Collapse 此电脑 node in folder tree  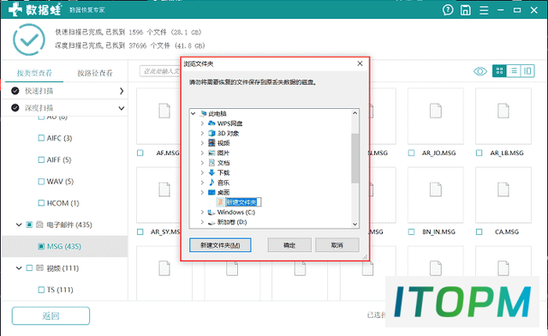tap(193, 114)
